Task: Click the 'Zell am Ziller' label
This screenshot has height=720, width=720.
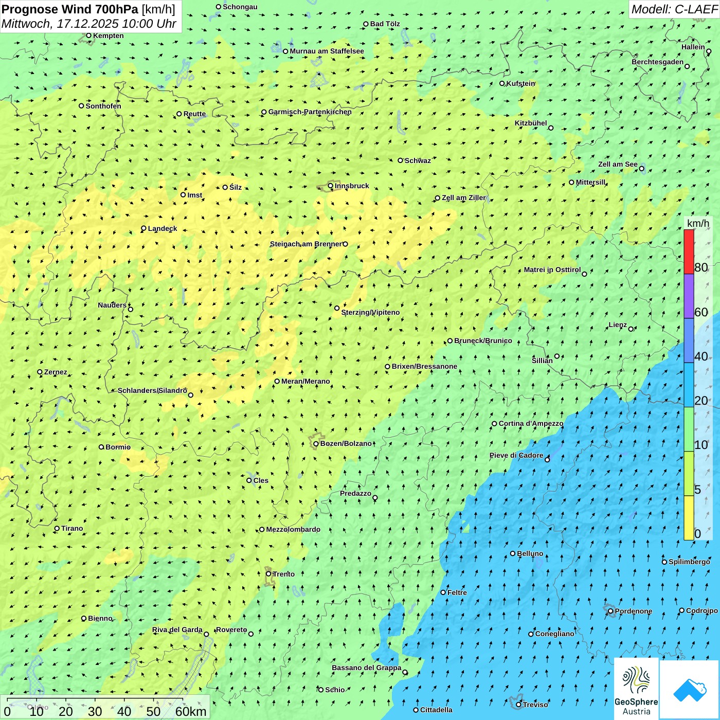Action: point(463,197)
